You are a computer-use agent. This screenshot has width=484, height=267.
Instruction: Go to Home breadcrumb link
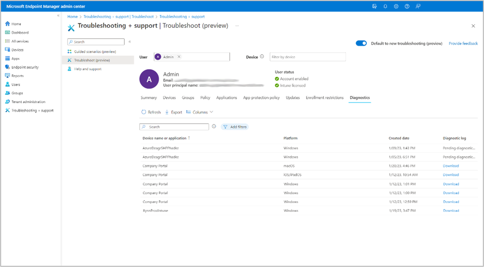[x=73, y=16]
